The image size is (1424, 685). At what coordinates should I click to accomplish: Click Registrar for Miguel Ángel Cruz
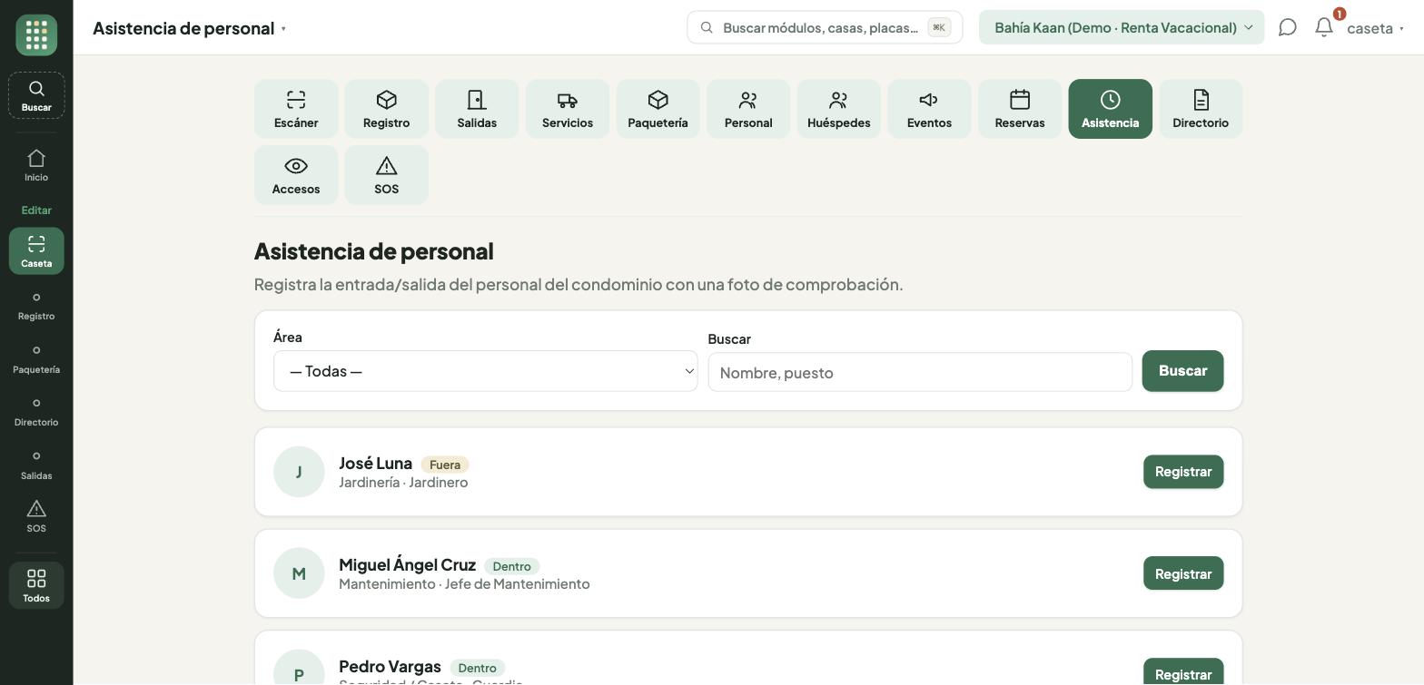pyautogui.click(x=1183, y=573)
